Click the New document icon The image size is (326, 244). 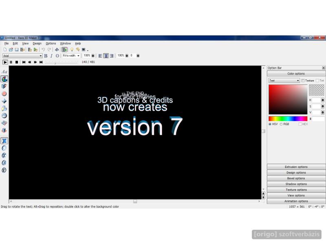pyautogui.click(x=5, y=50)
